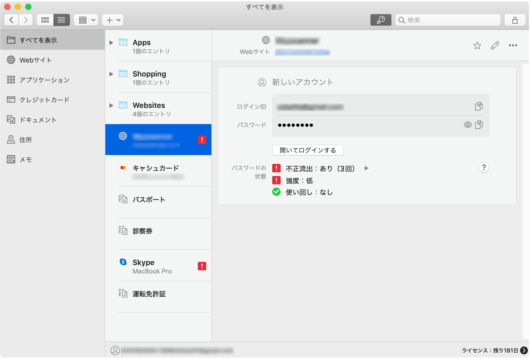The image size is (530, 358).
Task: Open the add new entry plus menu
Action: click(x=113, y=20)
